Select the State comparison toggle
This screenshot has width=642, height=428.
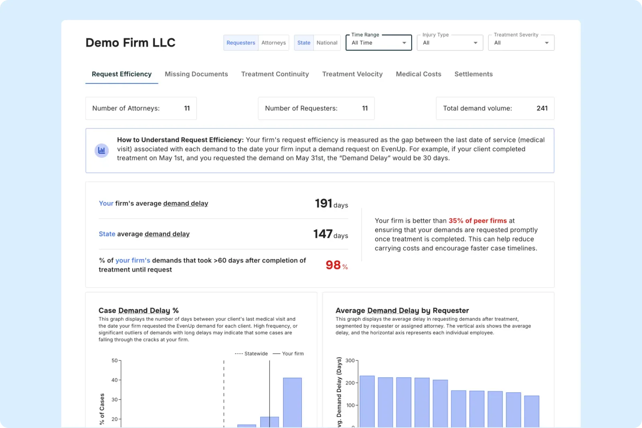click(x=304, y=43)
